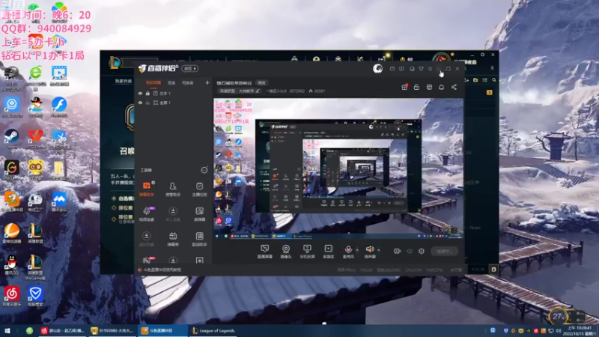
Task: Select the 全屏 1 source row
Action: click(174, 103)
